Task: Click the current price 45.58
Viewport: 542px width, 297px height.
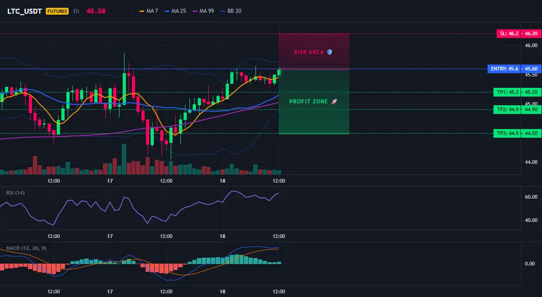Action: (96, 11)
